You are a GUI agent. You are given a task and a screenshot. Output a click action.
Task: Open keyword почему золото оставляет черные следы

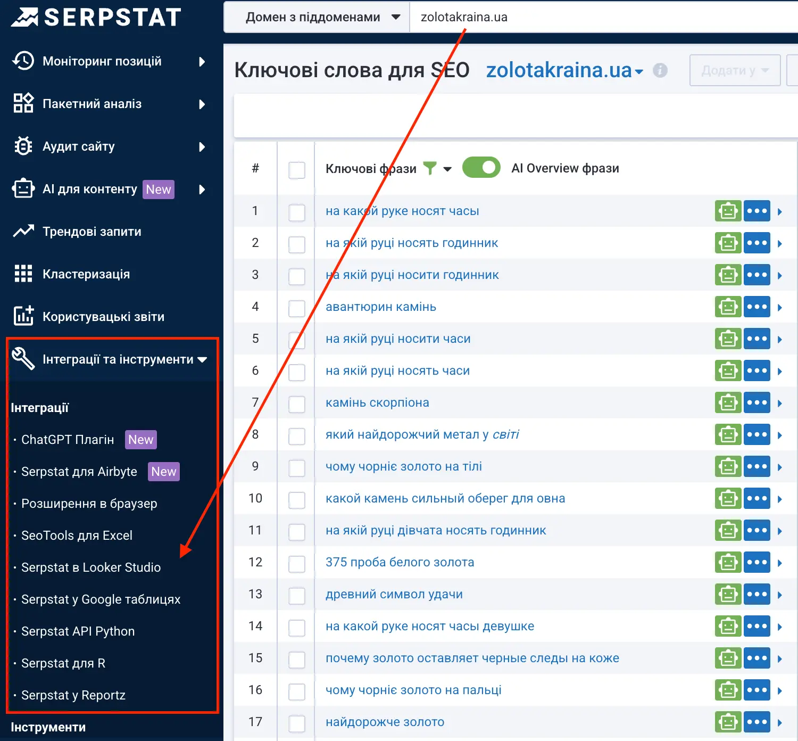click(x=472, y=658)
